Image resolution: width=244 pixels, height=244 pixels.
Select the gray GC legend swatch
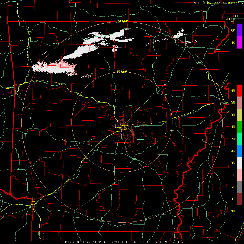tap(239, 187)
